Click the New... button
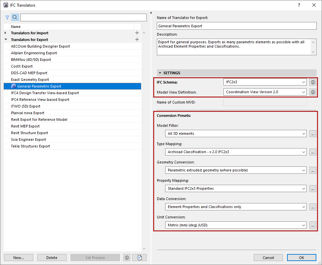Image resolution: width=322 pixels, height=265 pixels. pos(19,258)
